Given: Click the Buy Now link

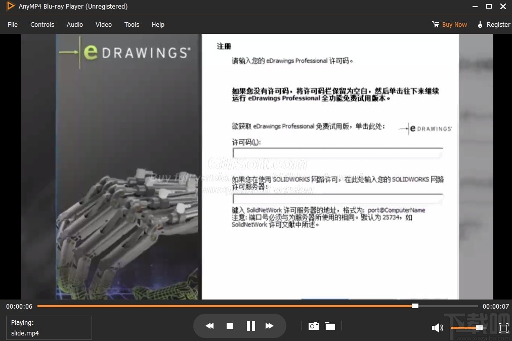Looking at the screenshot, I should [x=454, y=24].
